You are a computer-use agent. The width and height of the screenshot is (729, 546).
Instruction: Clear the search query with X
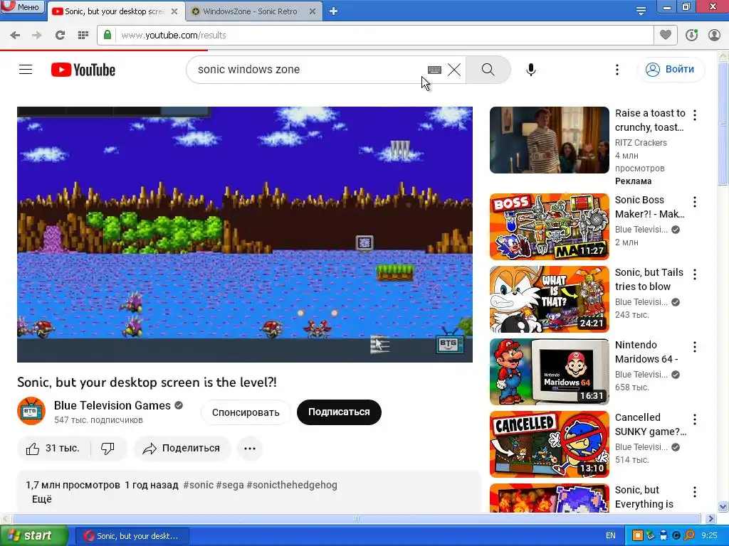(454, 70)
